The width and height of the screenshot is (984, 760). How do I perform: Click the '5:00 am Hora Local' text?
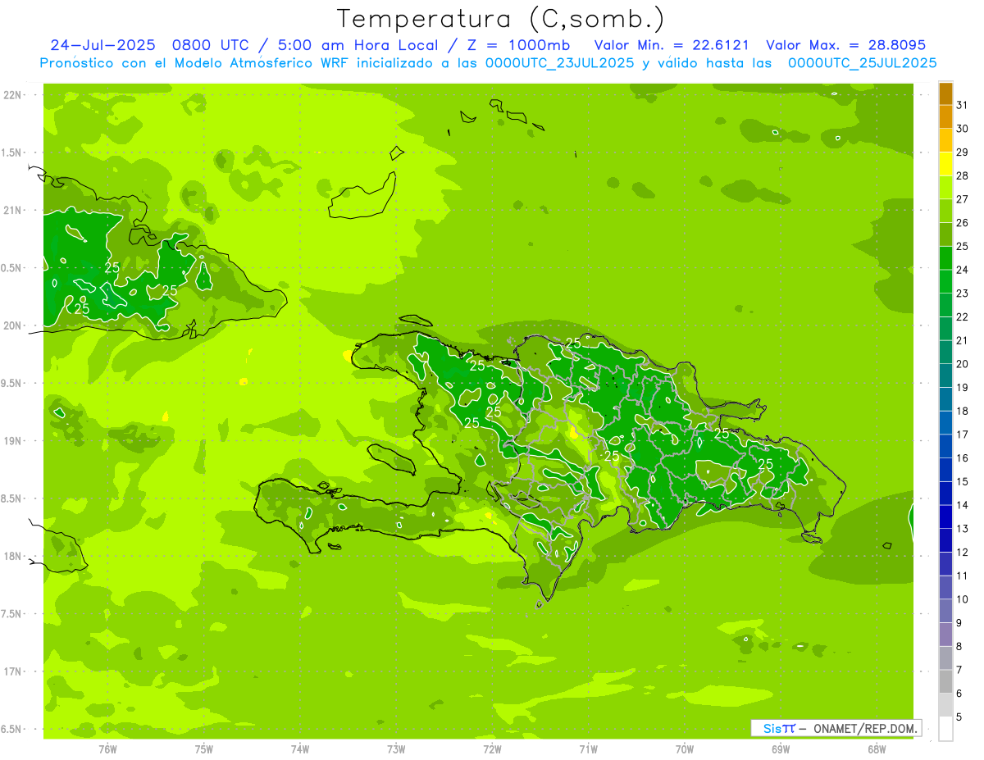click(361, 45)
